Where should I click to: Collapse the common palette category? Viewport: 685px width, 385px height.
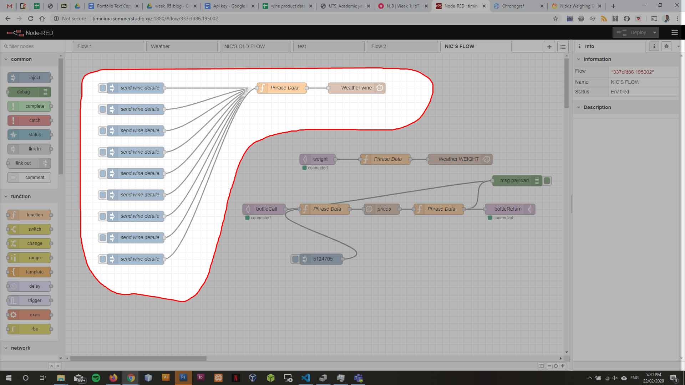pos(6,59)
